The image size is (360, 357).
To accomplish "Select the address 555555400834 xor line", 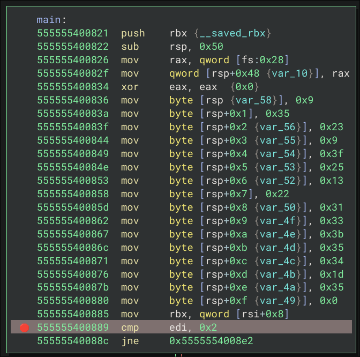I will (x=72, y=87).
